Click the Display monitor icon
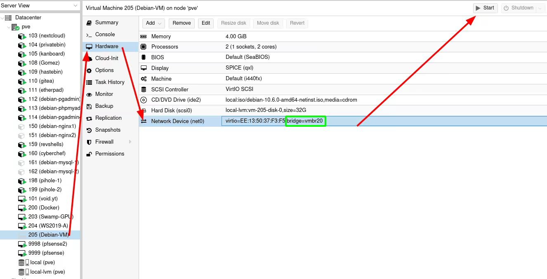Image resolution: width=547 pixels, height=279 pixels. 144,68
